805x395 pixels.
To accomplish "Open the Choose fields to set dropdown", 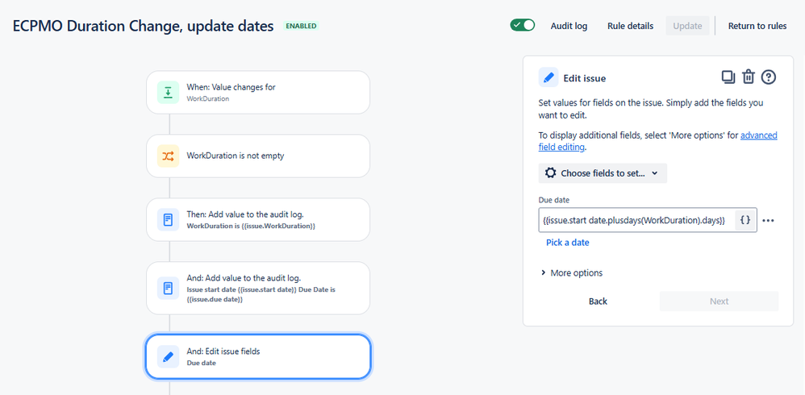I will click(603, 173).
